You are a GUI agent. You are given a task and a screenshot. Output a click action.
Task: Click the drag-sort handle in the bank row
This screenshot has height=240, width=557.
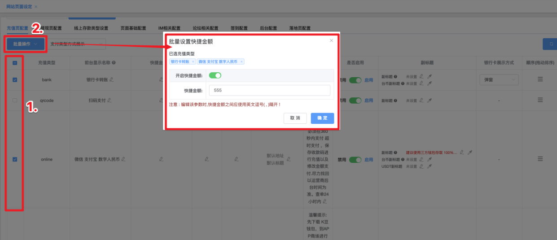click(540, 79)
